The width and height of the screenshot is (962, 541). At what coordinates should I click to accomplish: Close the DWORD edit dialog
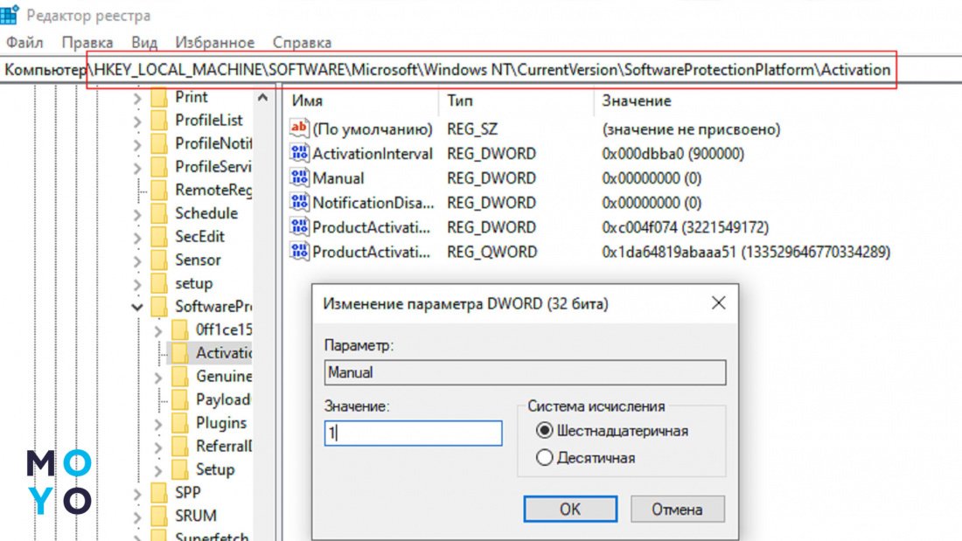[x=718, y=303]
